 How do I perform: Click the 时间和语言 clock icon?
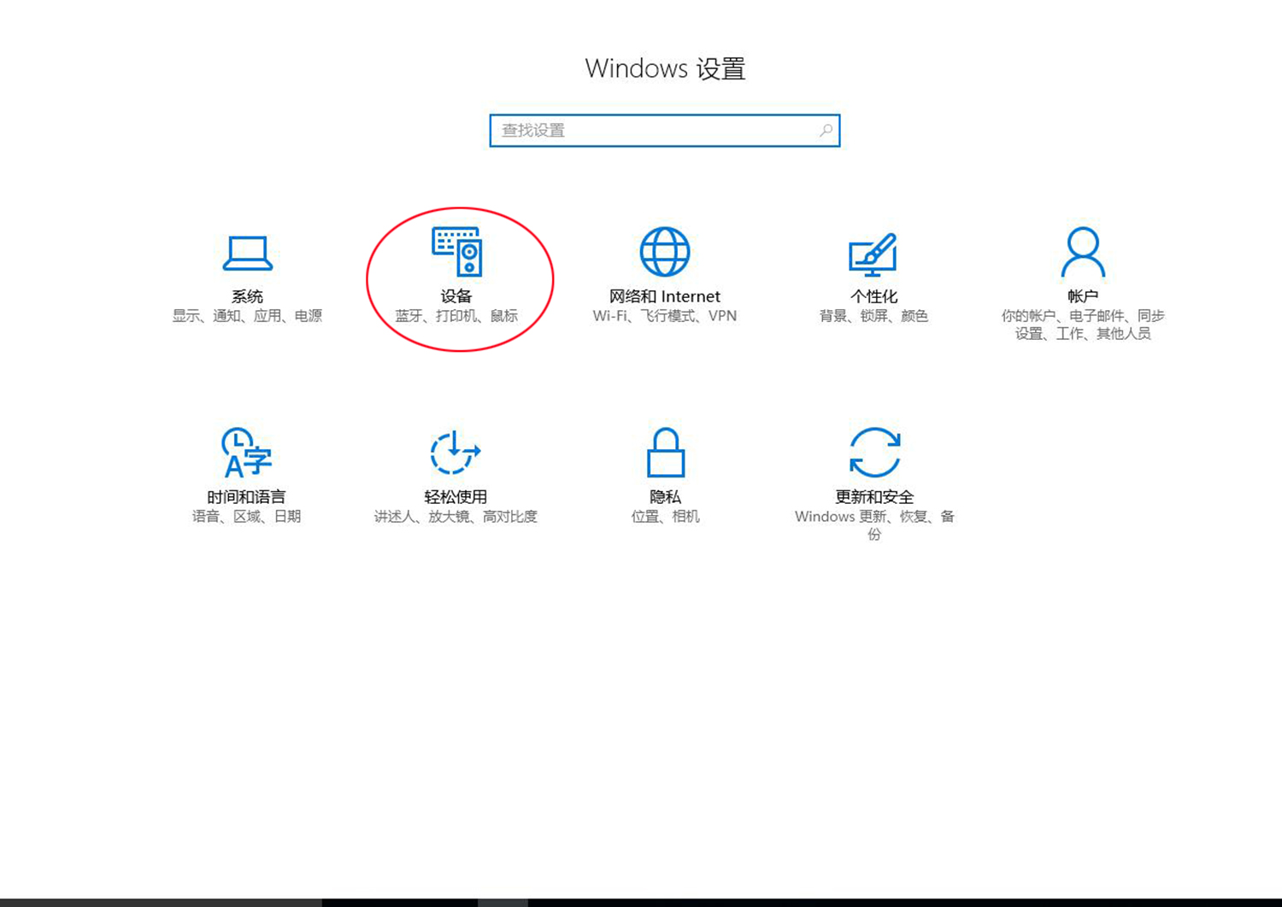click(247, 453)
